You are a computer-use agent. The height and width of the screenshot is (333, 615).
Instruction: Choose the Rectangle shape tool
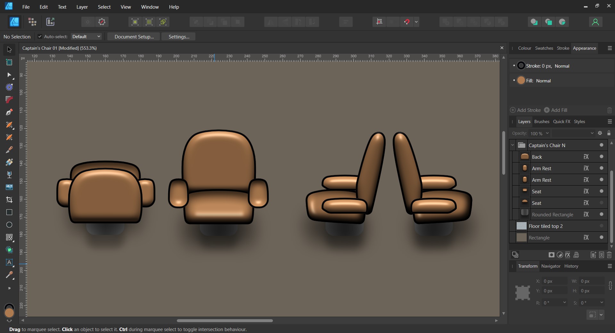9,212
